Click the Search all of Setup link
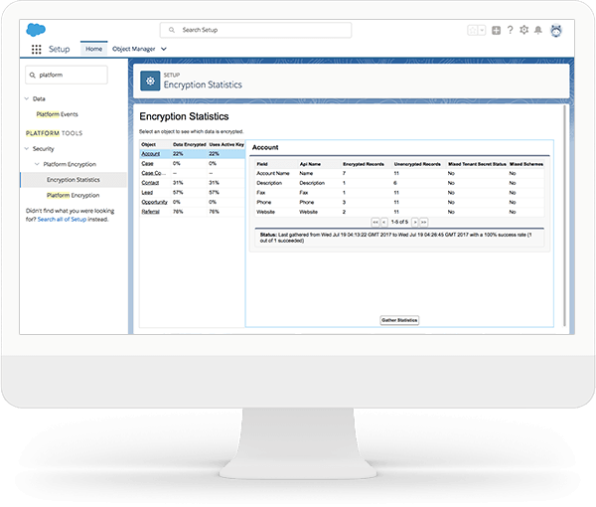Image resolution: width=596 pixels, height=507 pixels. (62, 219)
